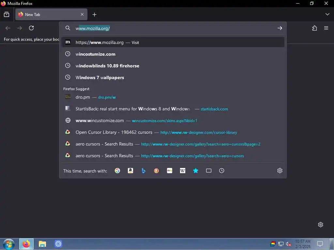The image size is (334, 250).
Task: Search this time with Google
Action: [x=117, y=171]
